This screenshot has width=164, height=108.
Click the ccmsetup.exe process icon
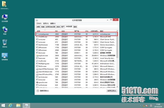(37, 34)
